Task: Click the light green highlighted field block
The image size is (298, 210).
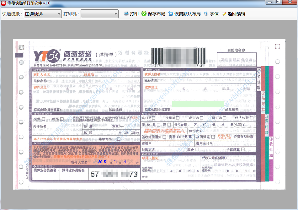Action: coord(198,104)
